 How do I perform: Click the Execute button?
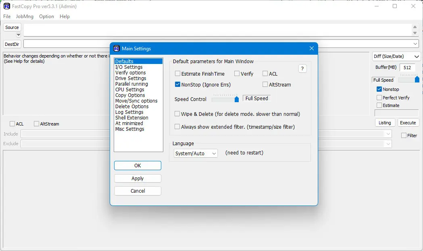pos(408,123)
